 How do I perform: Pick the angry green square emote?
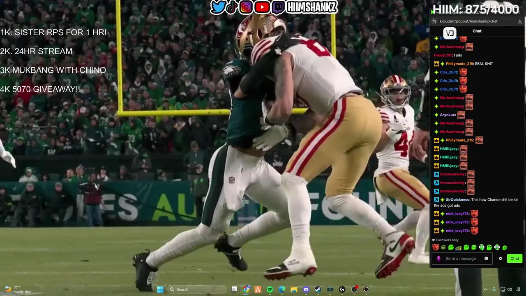(443, 247)
